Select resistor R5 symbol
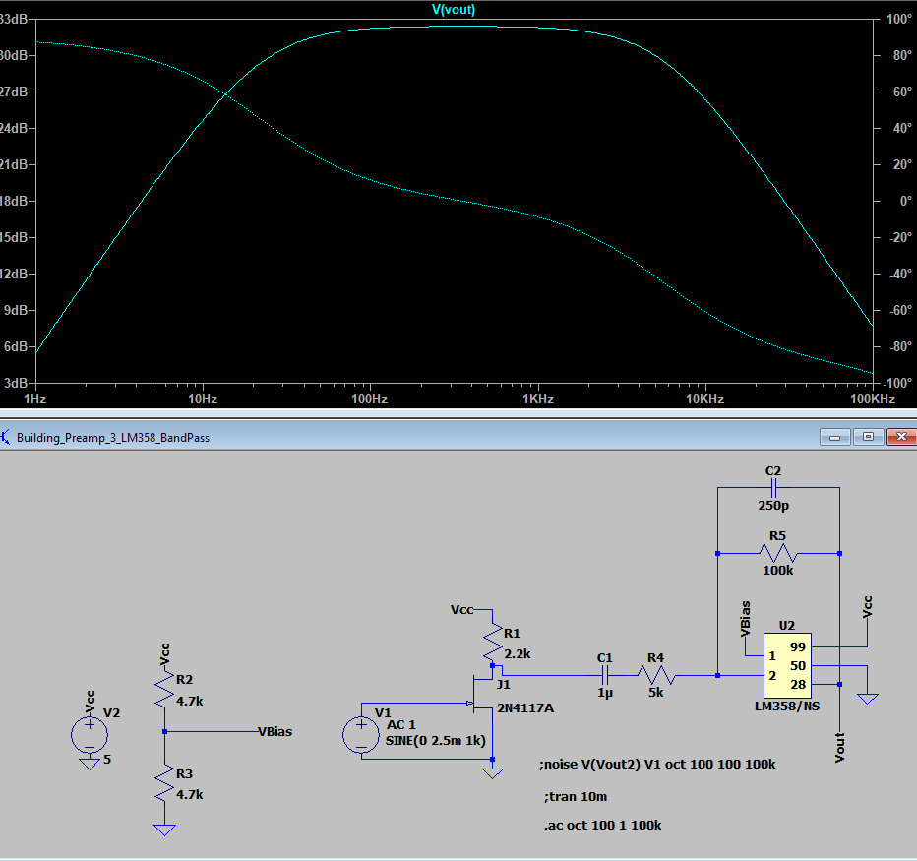 (x=778, y=553)
